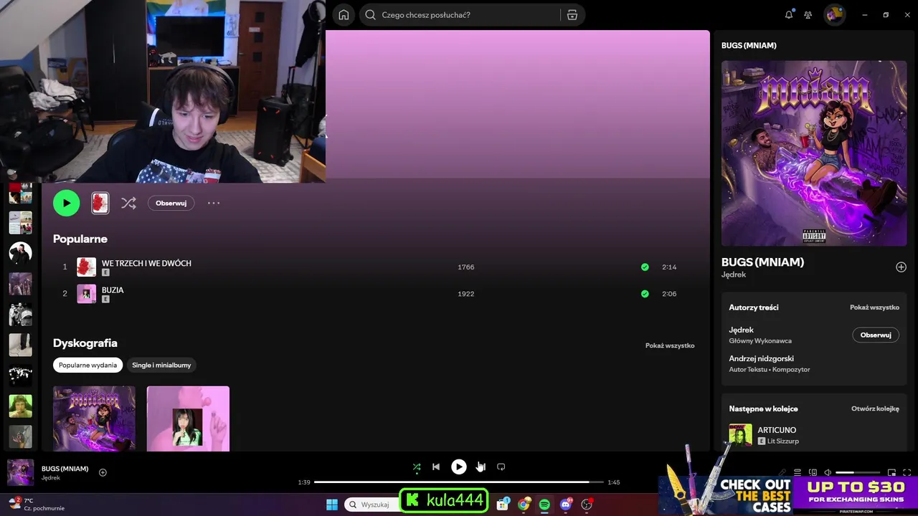Image resolution: width=918 pixels, height=516 pixels.
Task: Click Spotify icon in the taskbar
Action: point(544,505)
